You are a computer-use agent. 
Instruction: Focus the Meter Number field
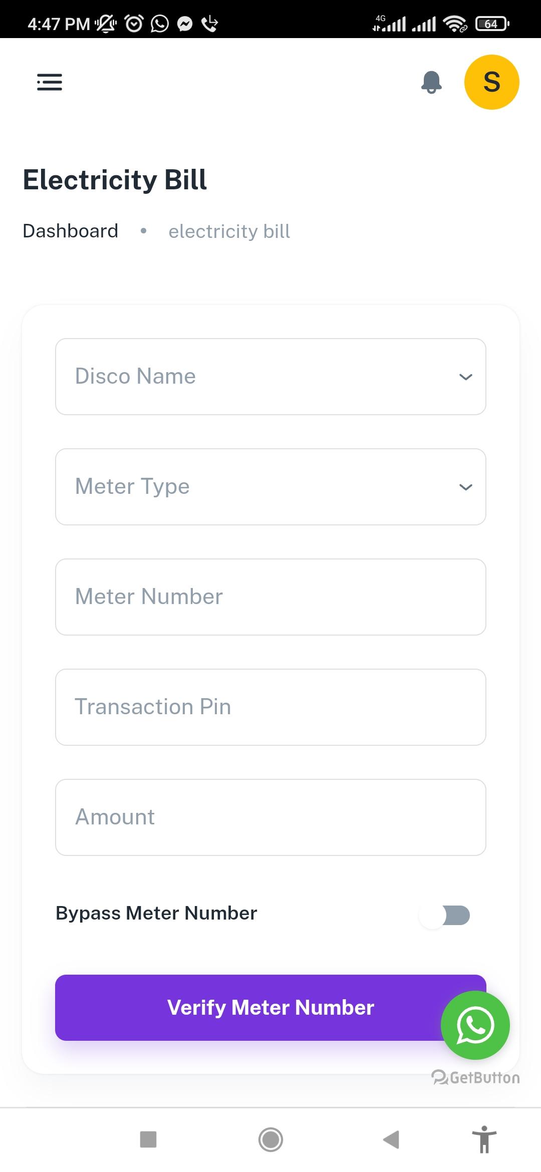click(x=270, y=597)
